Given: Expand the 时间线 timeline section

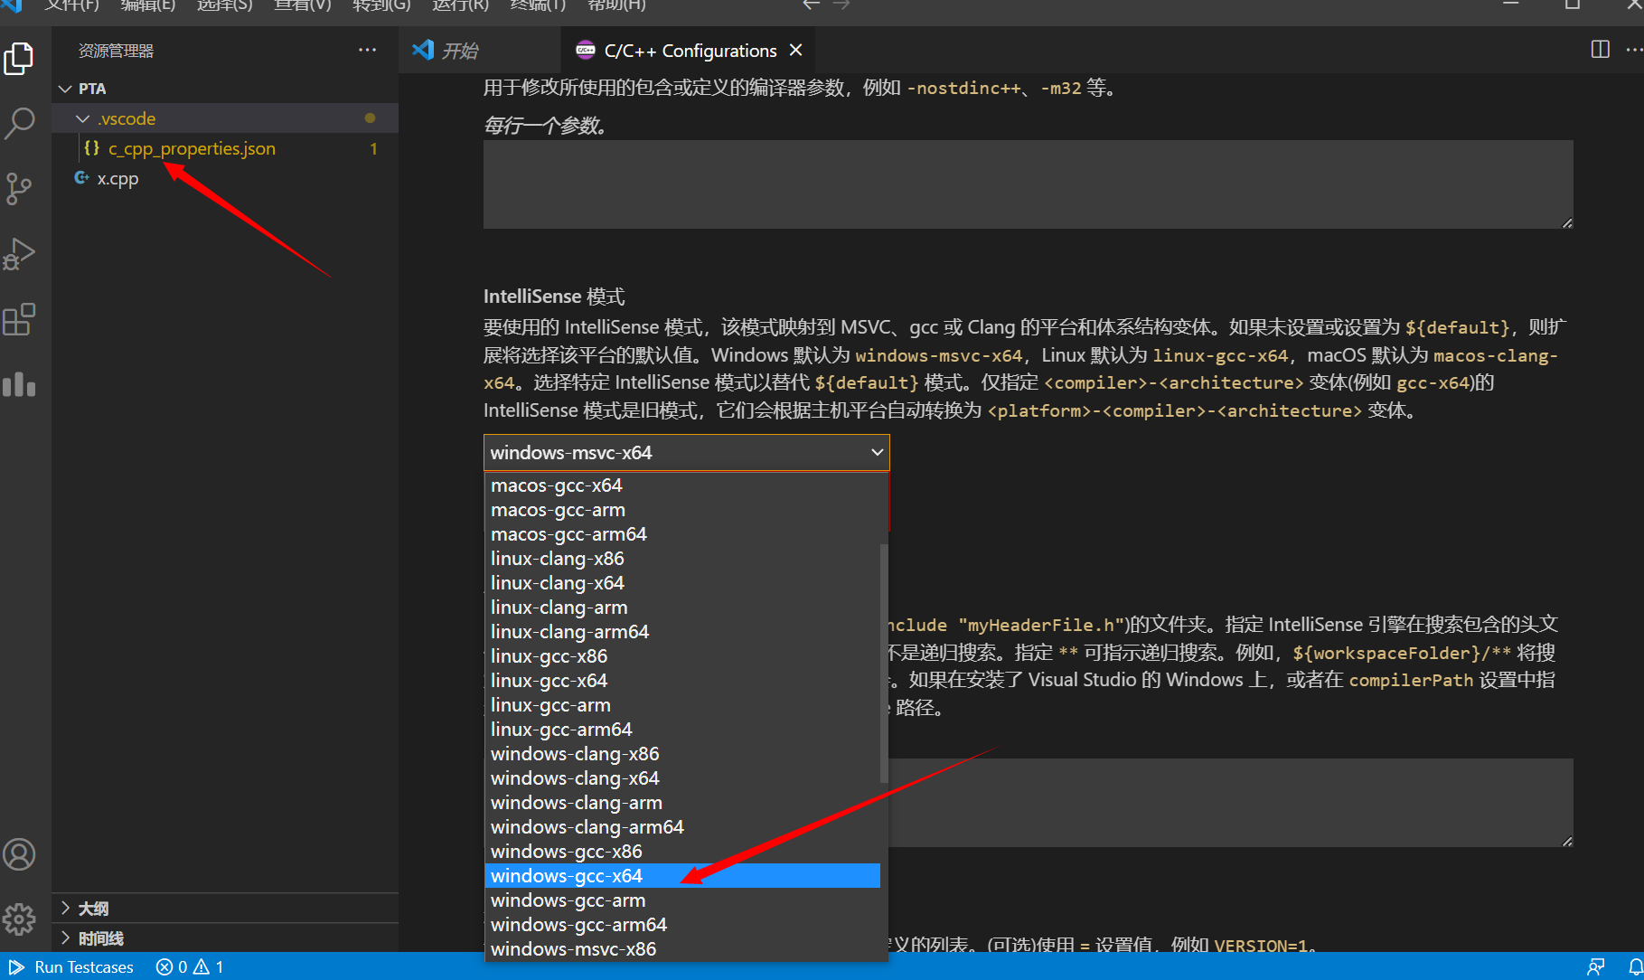Looking at the screenshot, I should point(225,938).
